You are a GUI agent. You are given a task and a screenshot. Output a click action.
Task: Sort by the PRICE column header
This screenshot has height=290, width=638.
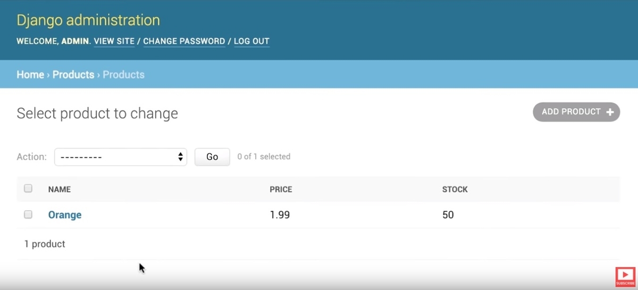pyautogui.click(x=281, y=189)
